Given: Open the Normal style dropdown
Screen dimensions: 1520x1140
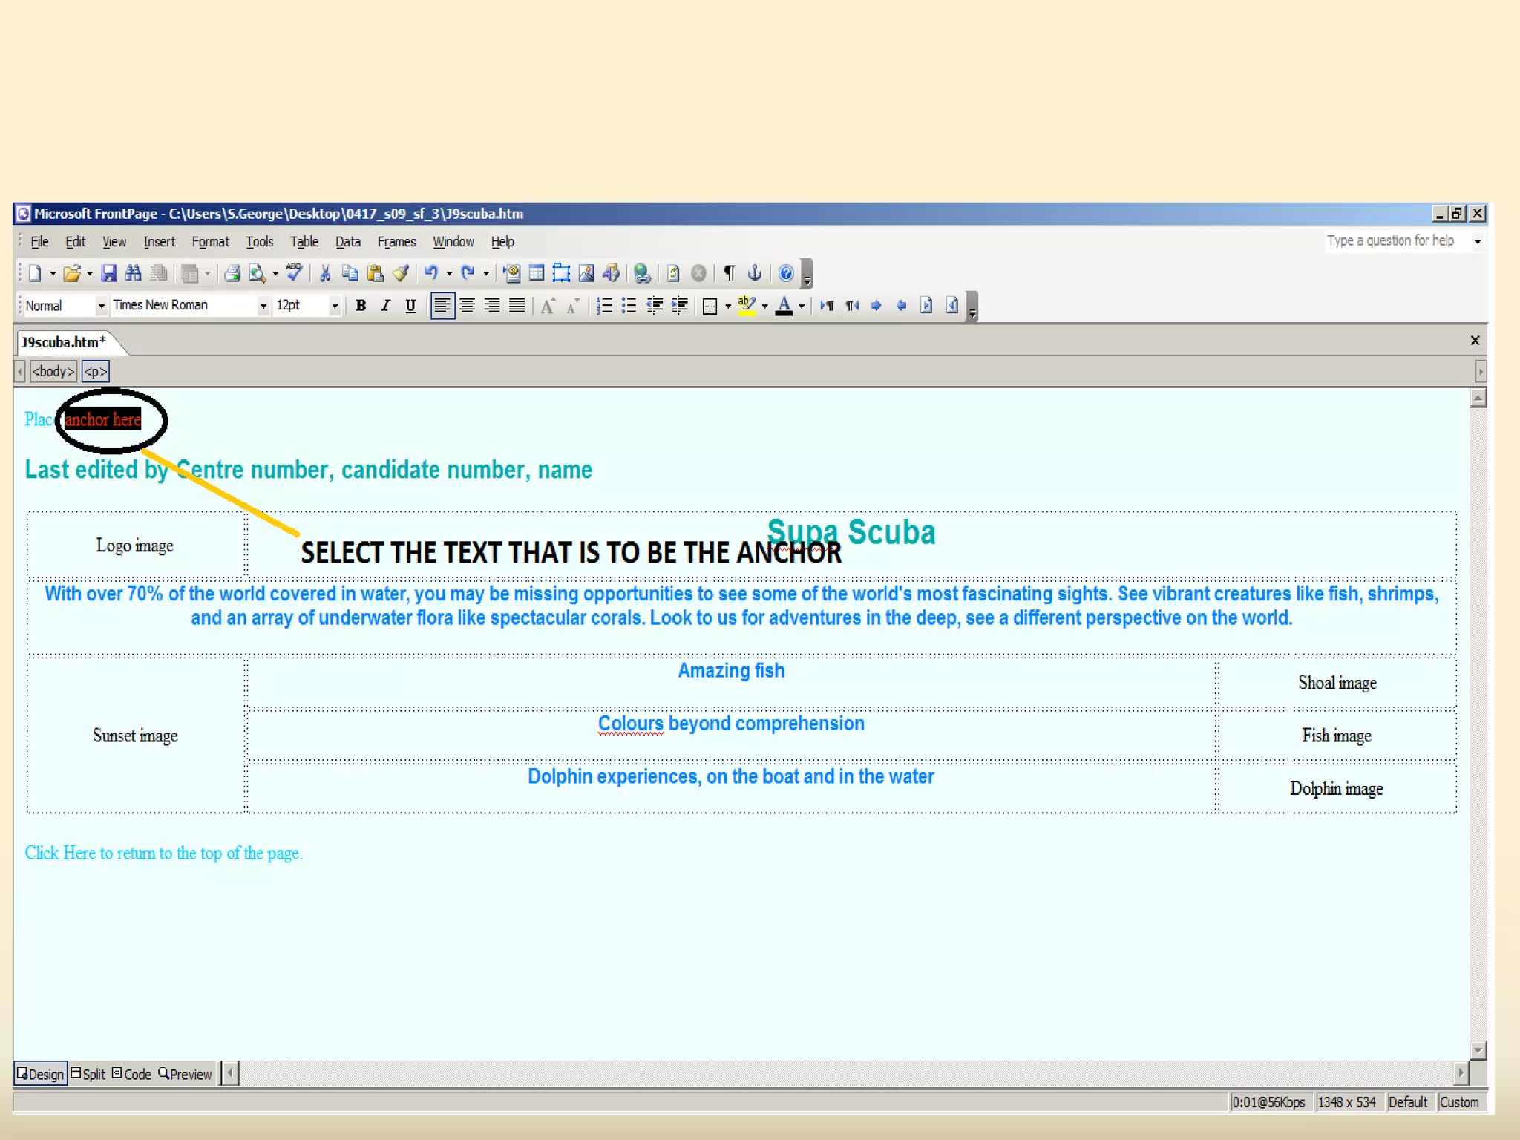Looking at the screenshot, I should point(101,306).
